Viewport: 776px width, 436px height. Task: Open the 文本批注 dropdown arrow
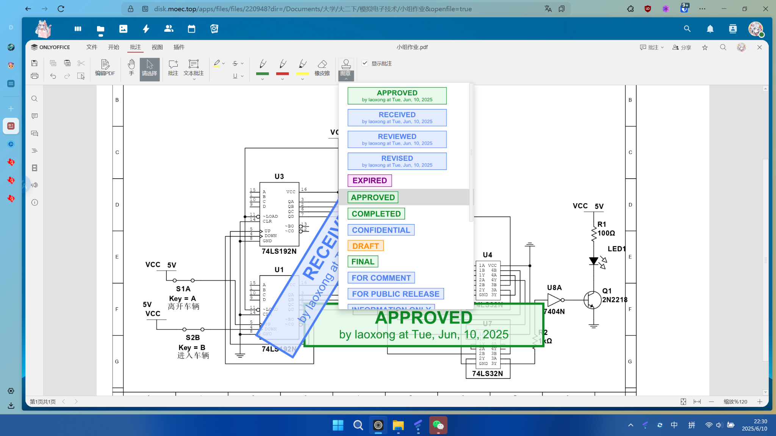pos(194,79)
